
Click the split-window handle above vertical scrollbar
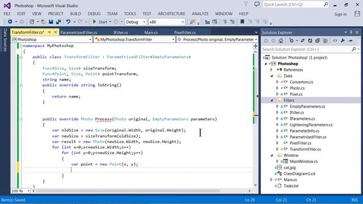click(x=255, y=46)
